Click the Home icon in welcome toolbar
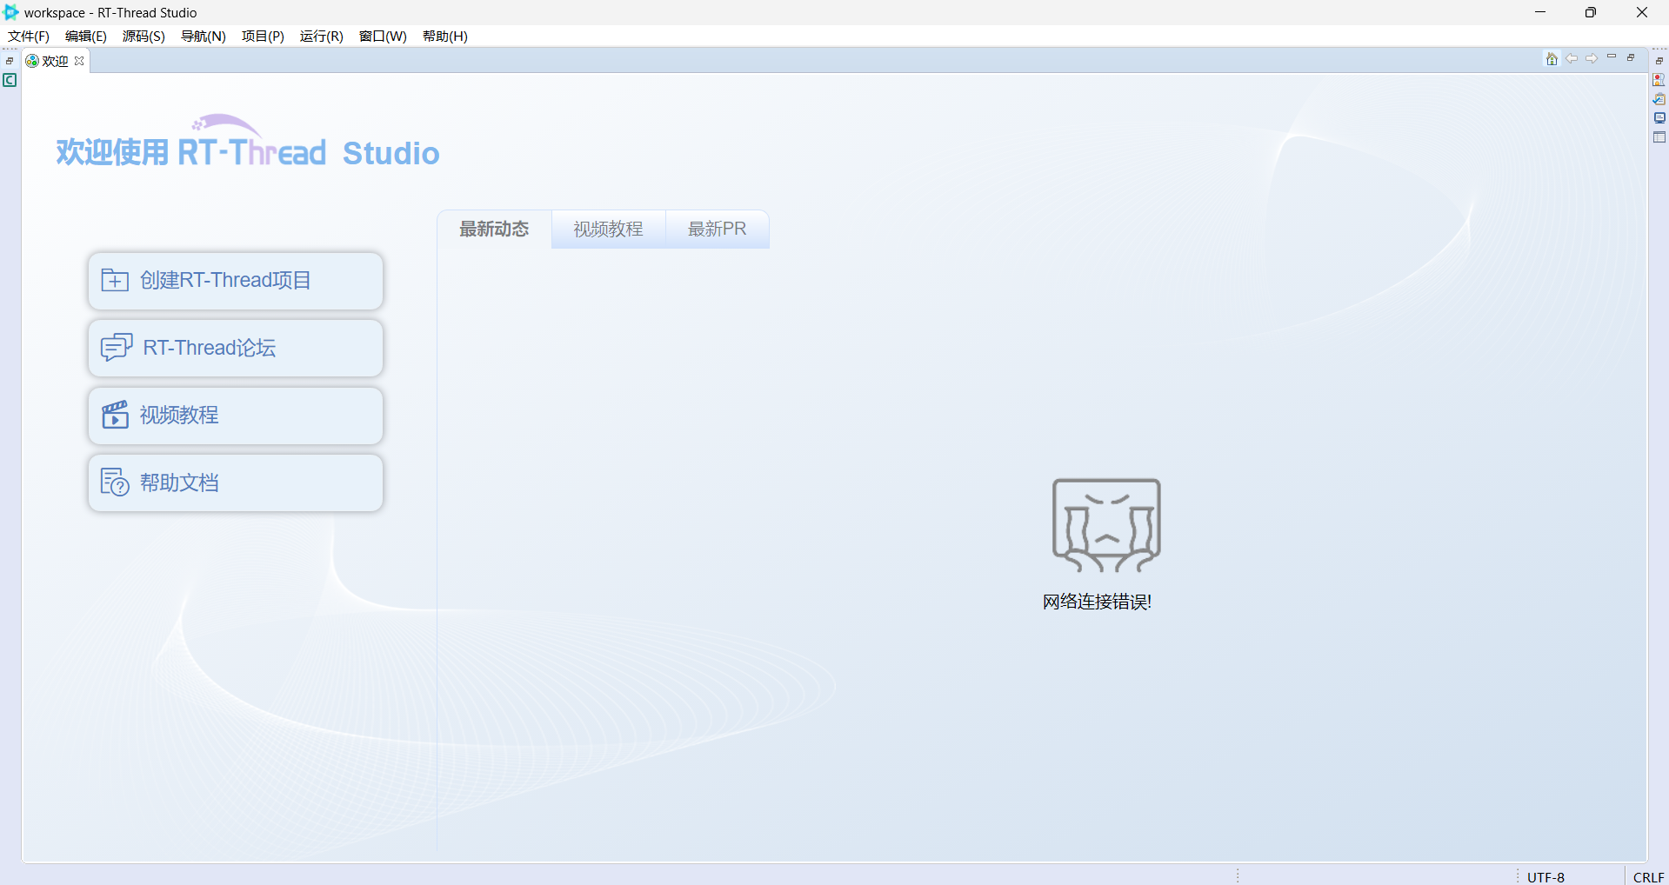The image size is (1669, 885). tap(1552, 59)
